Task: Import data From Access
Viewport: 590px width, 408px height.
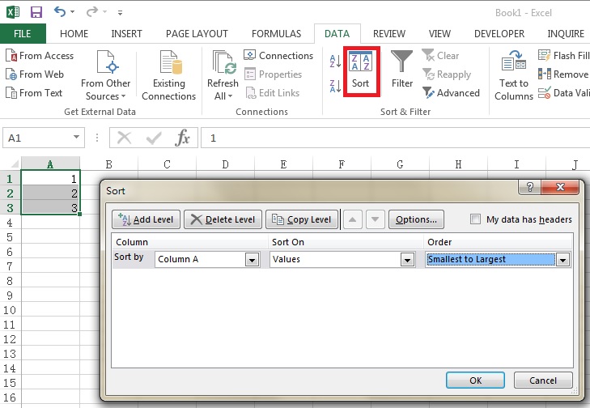Action: pos(40,56)
